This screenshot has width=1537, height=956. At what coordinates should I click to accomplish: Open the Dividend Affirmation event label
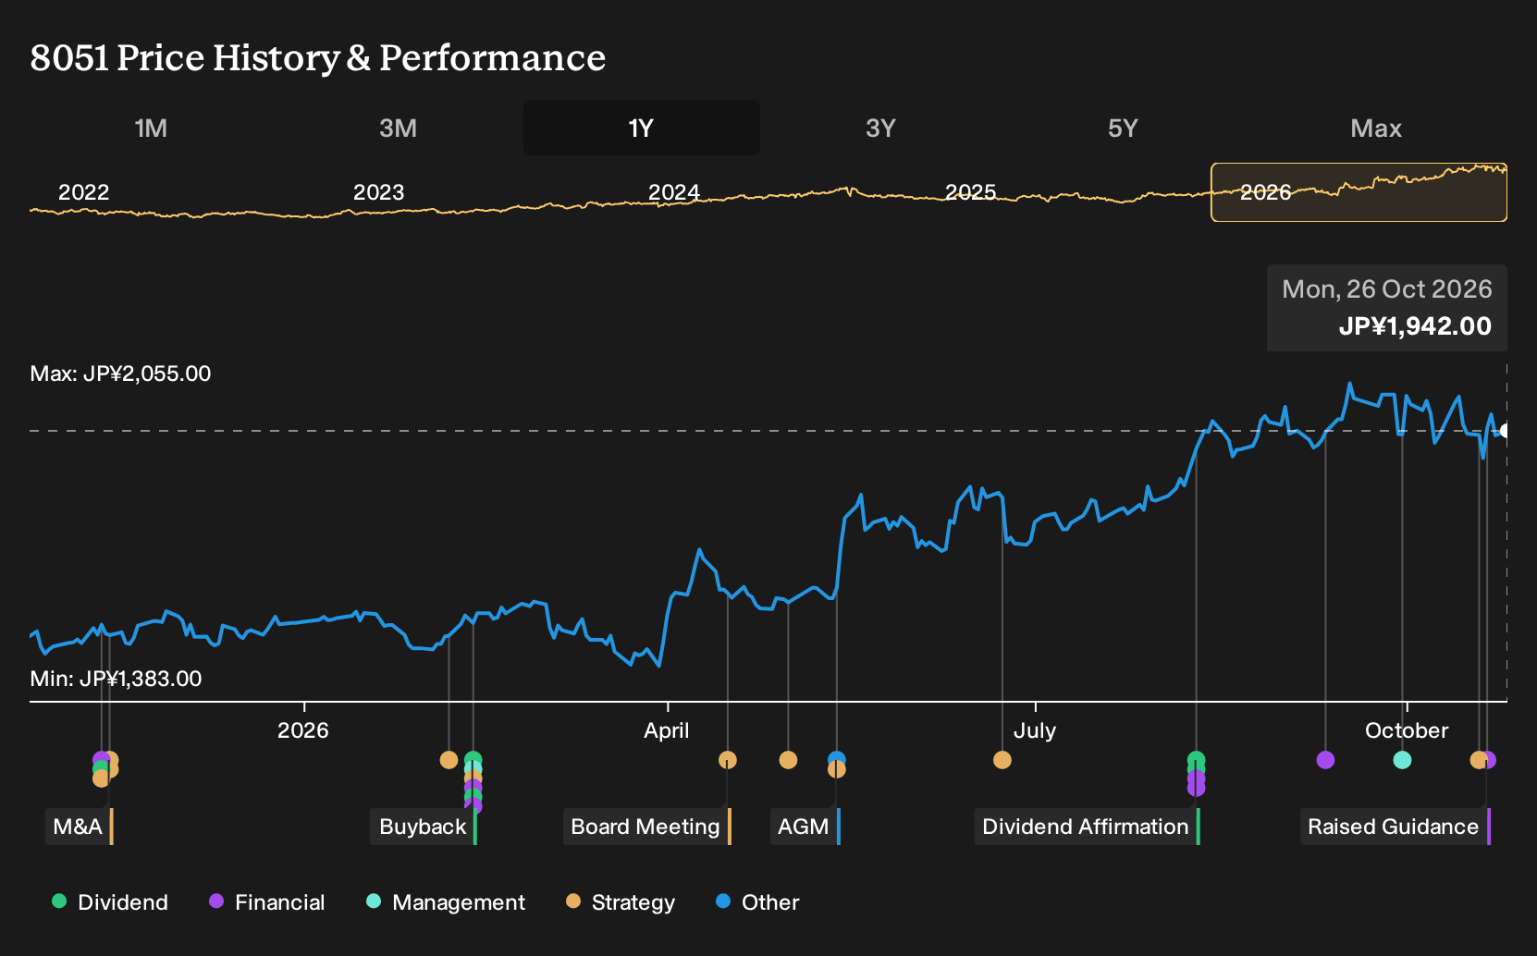coord(1087,827)
